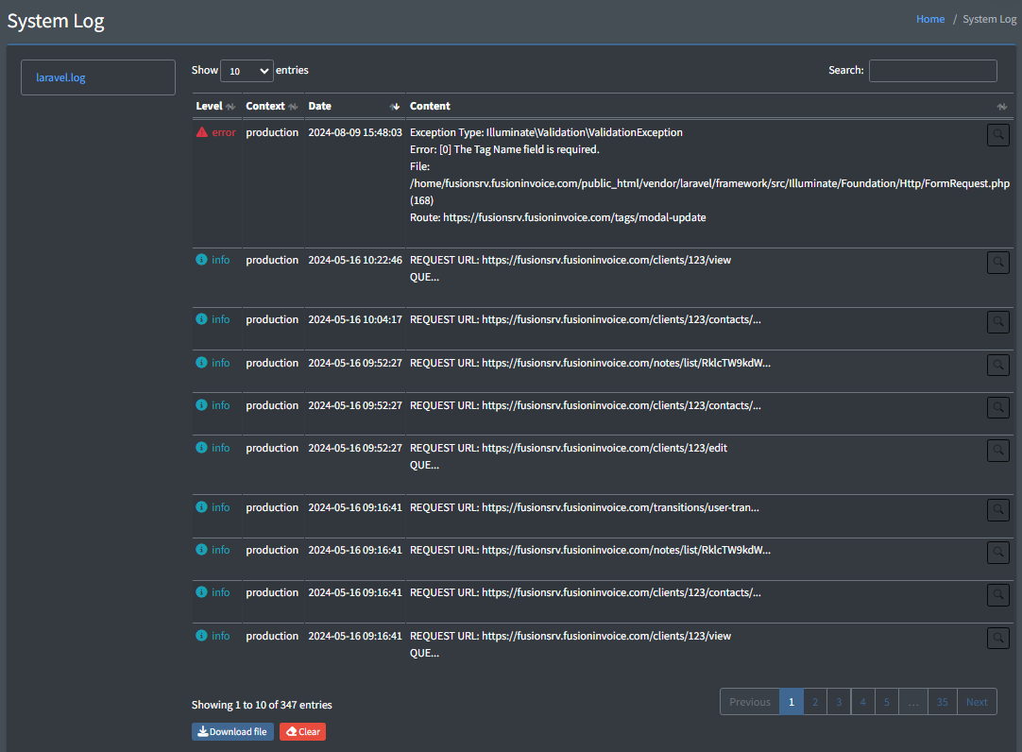Click the download icon inside Download file button

(x=204, y=731)
